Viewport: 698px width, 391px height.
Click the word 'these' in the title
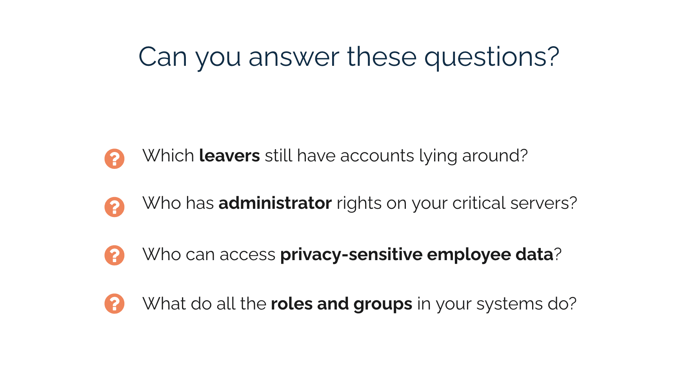click(382, 57)
